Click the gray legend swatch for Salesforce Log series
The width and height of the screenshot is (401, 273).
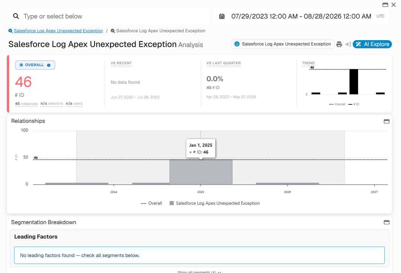[171, 203]
